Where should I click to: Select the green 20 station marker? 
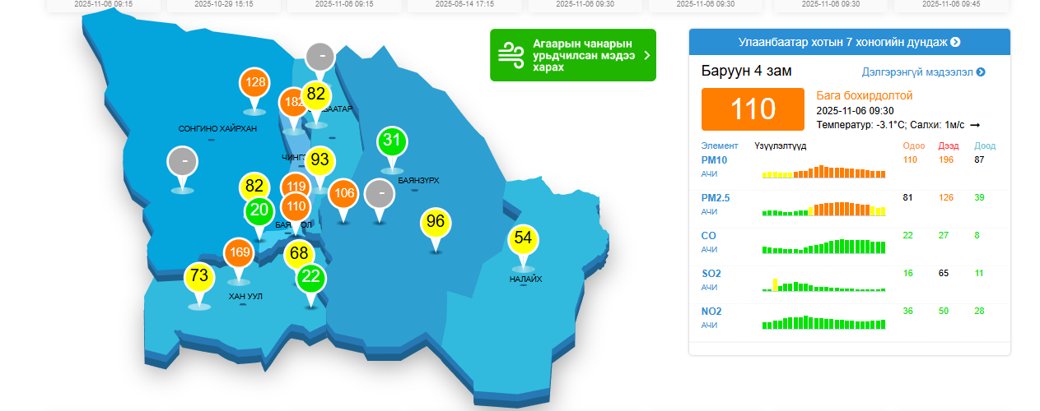pos(259,211)
